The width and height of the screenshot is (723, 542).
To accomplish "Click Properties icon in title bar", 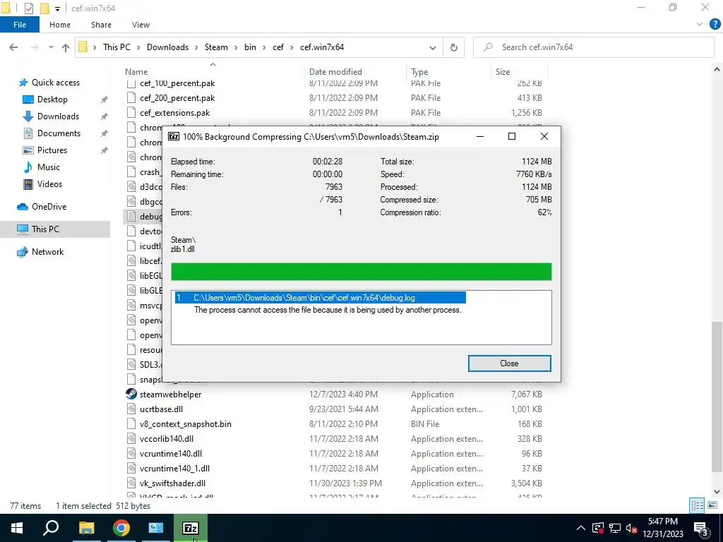I will 28,8.
